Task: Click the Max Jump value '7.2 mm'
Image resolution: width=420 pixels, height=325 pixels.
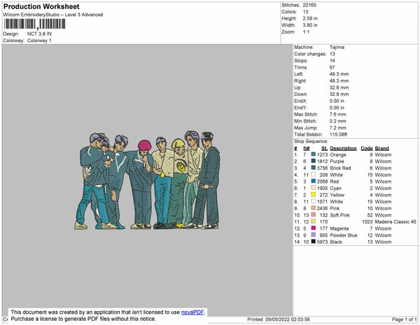Action: 338,127
